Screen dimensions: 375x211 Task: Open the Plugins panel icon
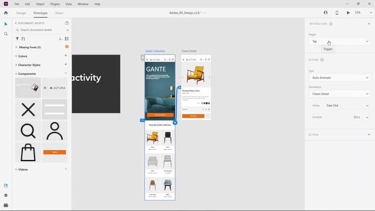pos(6,205)
